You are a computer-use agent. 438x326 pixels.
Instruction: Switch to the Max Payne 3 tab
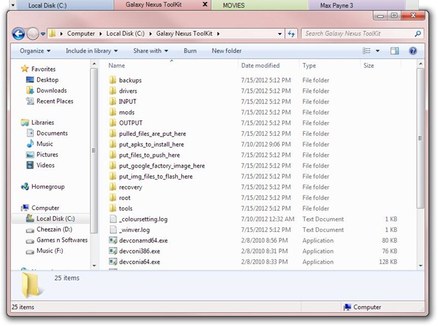coord(336,5)
